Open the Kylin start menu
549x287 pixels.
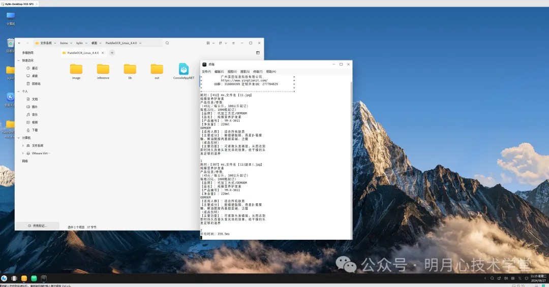click(4, 278)
